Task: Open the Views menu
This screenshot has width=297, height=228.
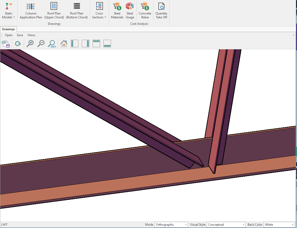Action: click(31, 35)
